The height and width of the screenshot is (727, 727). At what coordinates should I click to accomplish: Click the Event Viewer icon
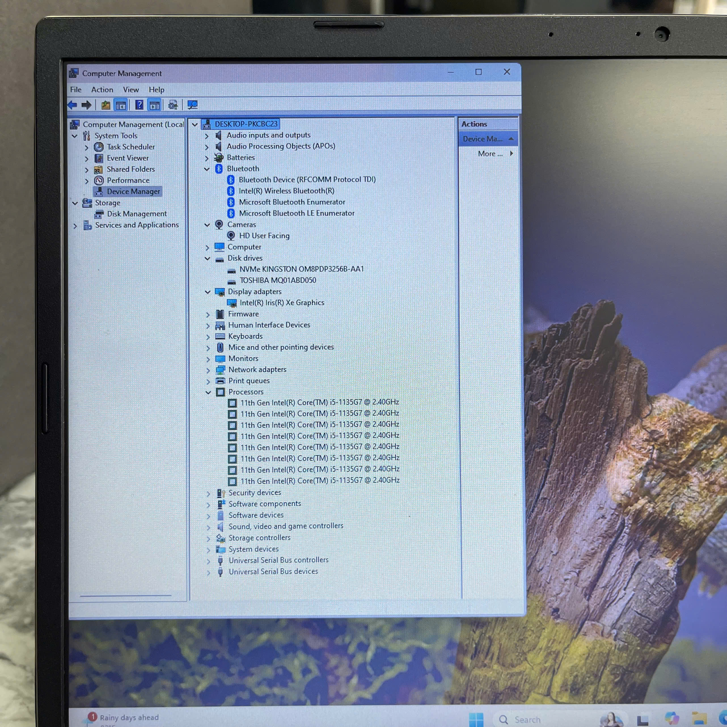(x=99, y=158)
